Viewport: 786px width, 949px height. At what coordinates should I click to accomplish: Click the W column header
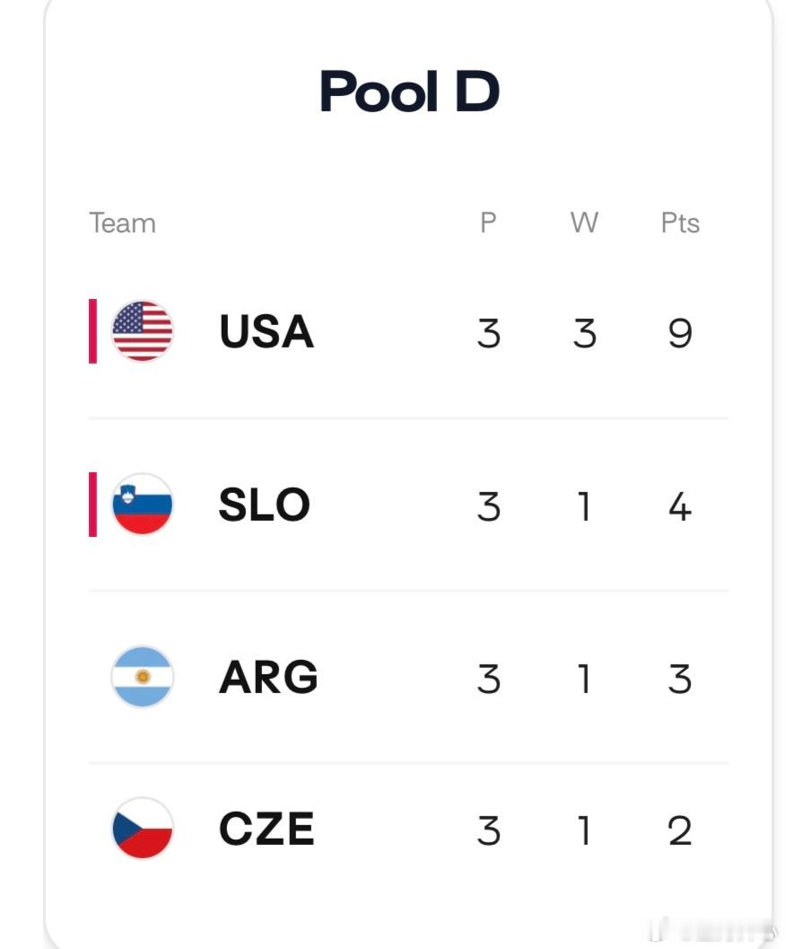click(x=584, y=223)
